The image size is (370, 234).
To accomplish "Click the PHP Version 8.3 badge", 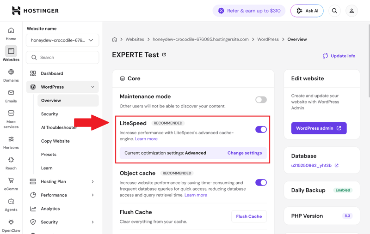I will coord(347,216).
